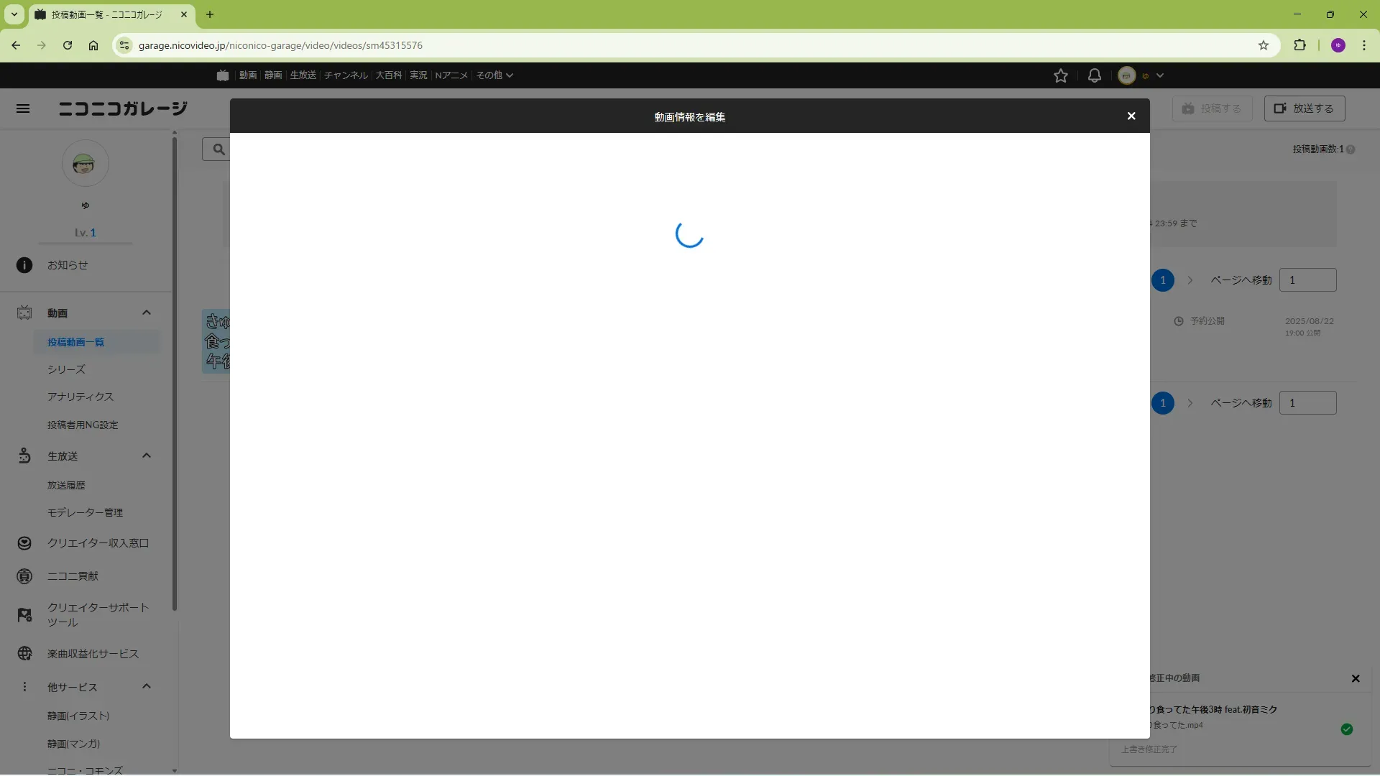Open 投稿者用NG設定 link
Image resolution: width=1380 pixels, height=776 pixels.
tap(83, 425)
